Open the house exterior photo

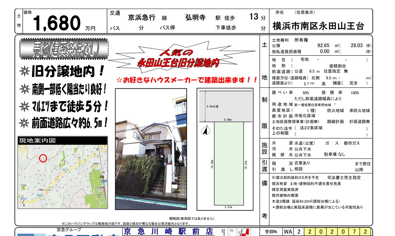coord(151,149)
